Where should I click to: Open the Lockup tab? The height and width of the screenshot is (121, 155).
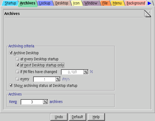coord(45,3)
